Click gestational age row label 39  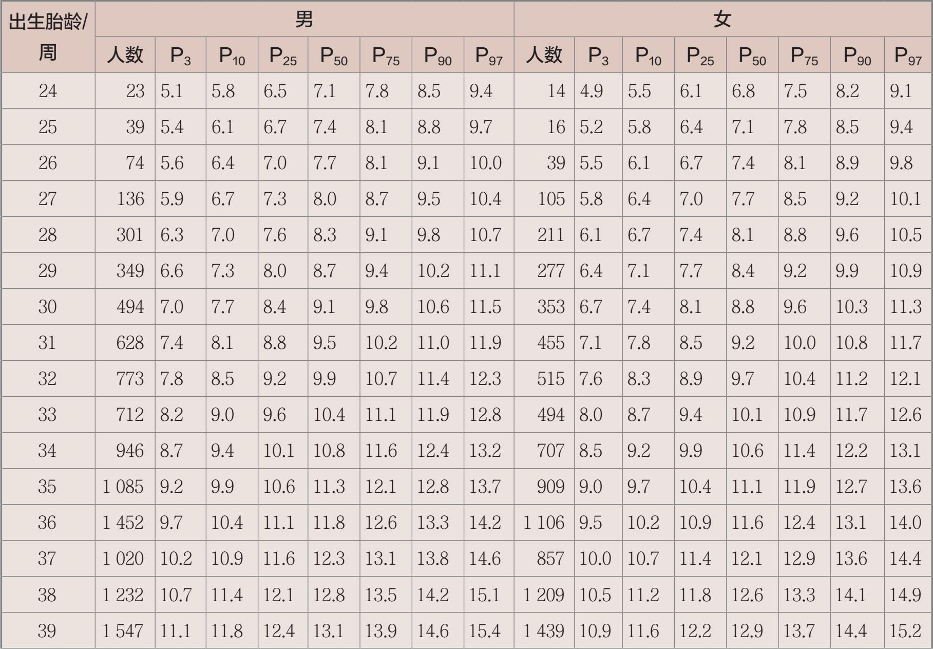coord(47,631)
